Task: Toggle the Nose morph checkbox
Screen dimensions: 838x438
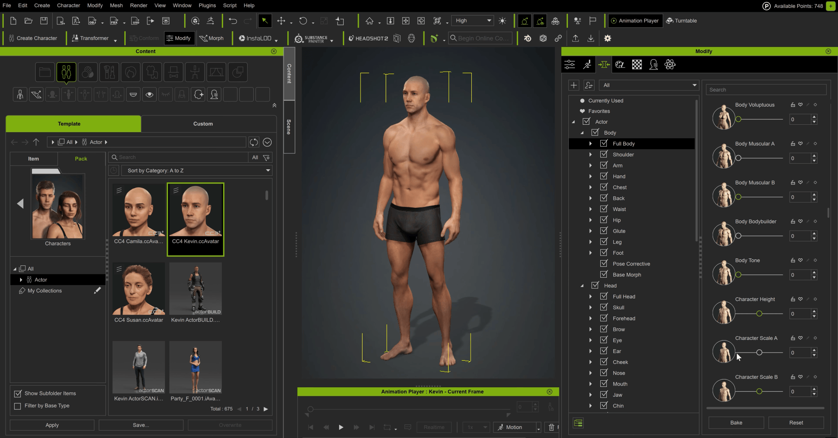Action: tap(604, 373)
